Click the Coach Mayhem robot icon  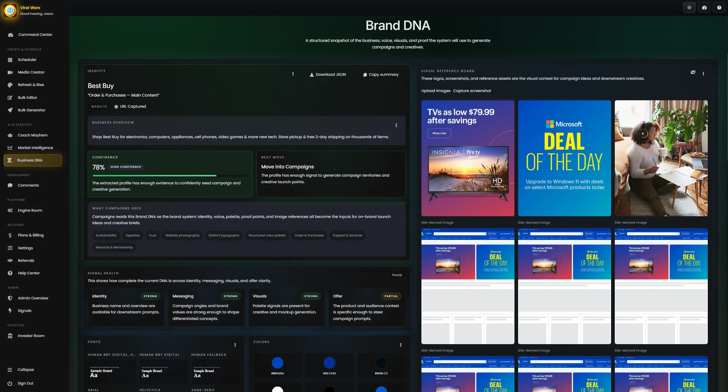coord(10,135)
